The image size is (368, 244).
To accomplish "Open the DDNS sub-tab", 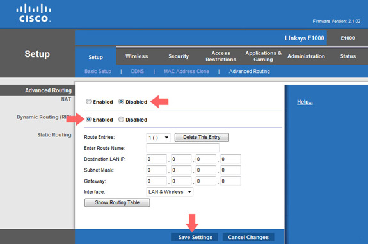I will [x=138, y=71].
